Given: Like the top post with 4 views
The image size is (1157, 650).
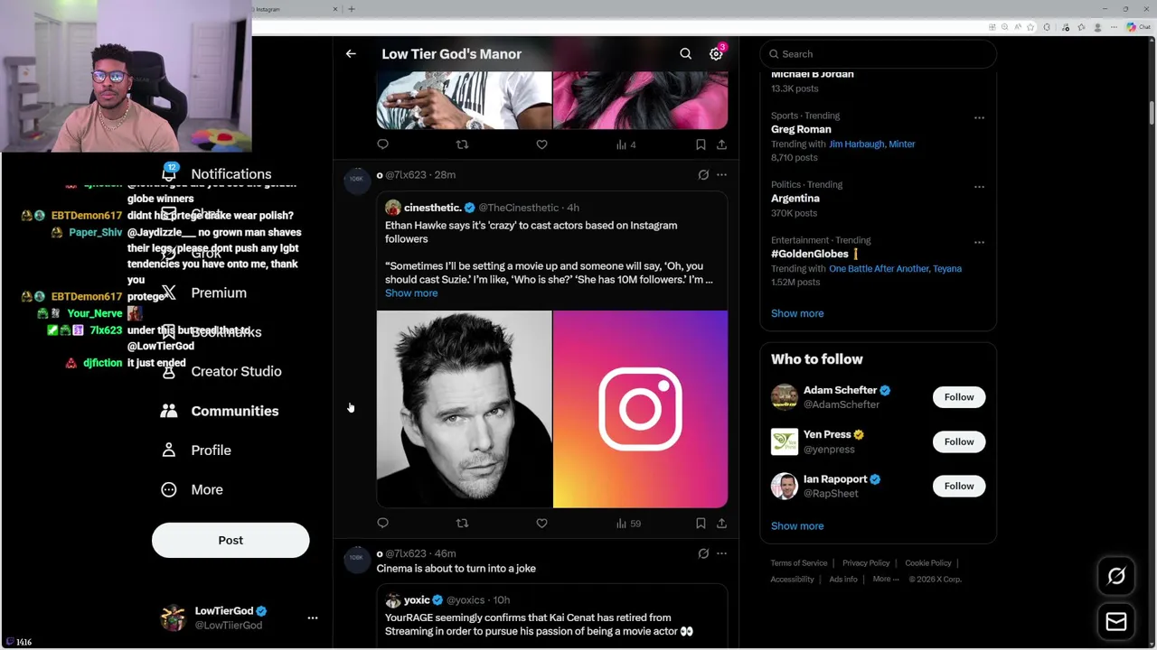Looking at the screenshot, I should (x=541, y=144).
